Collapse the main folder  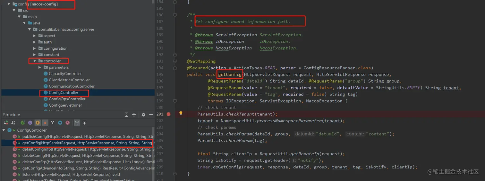19,17
